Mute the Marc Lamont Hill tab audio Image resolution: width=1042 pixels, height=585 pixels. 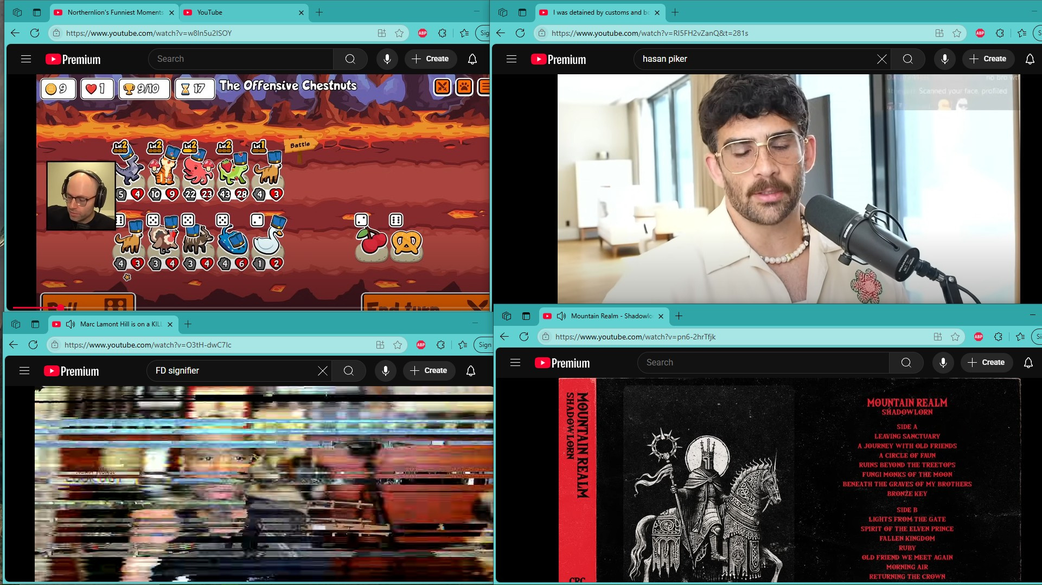pos(71,324)
